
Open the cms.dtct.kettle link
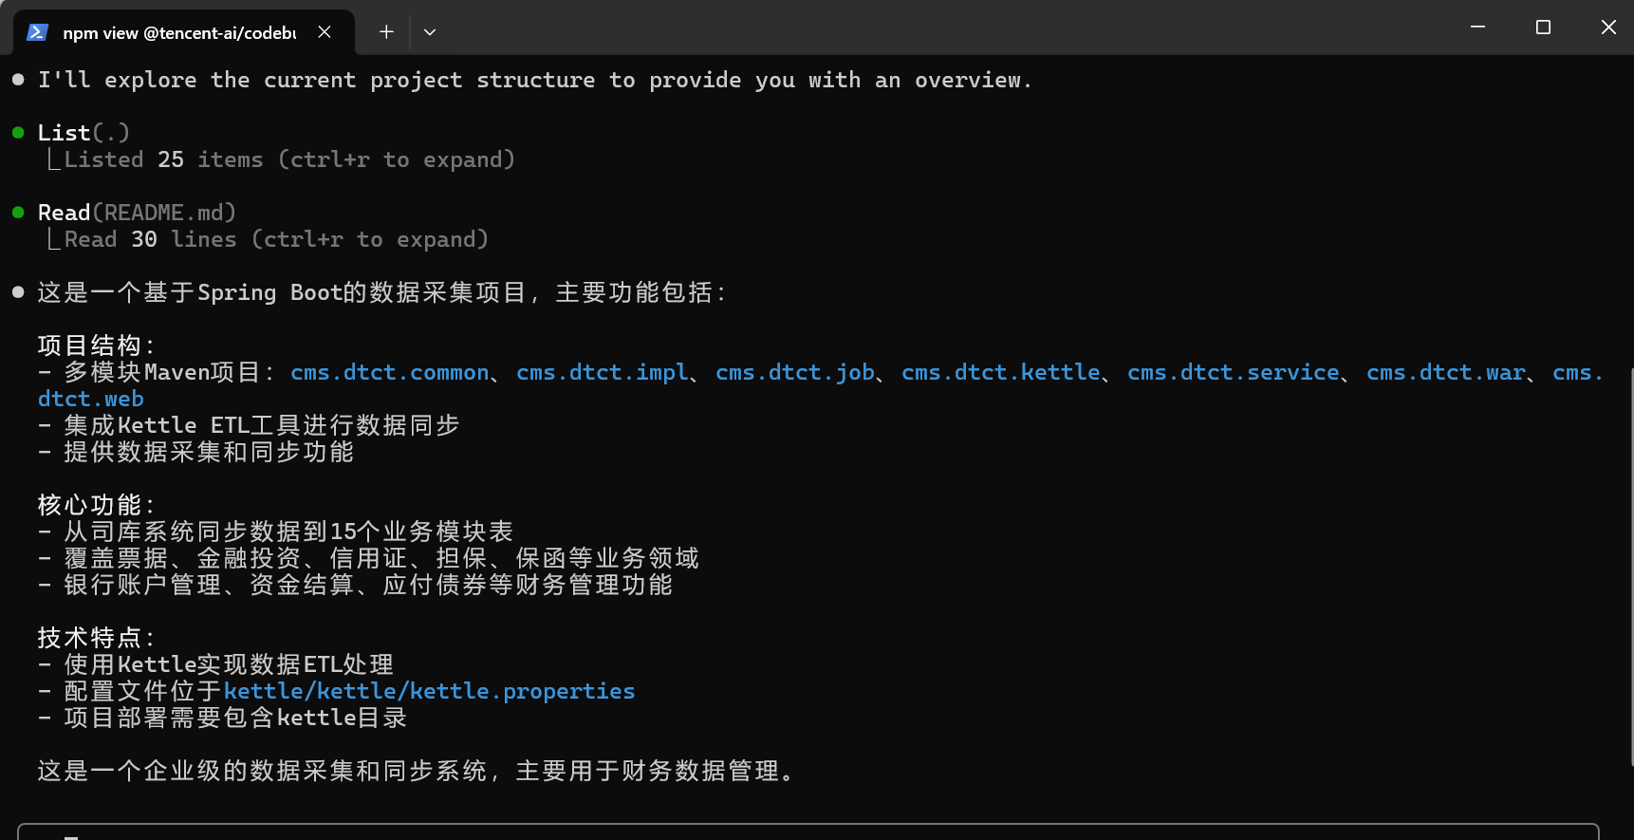1000,372
